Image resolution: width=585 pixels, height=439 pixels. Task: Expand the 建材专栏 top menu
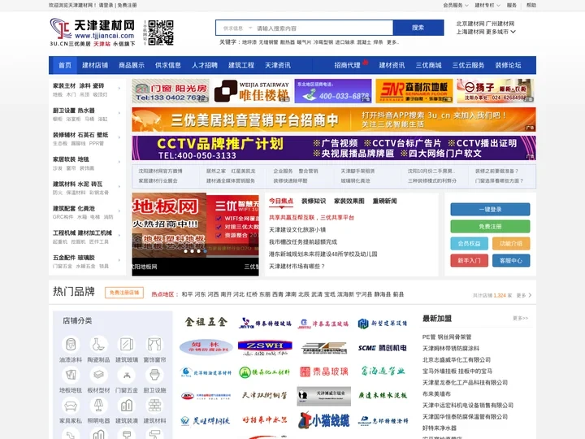coord(487,5)
